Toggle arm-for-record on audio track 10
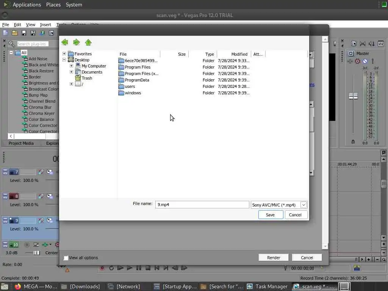The height and width of the screenshot is (291, 388). (27, 245)
